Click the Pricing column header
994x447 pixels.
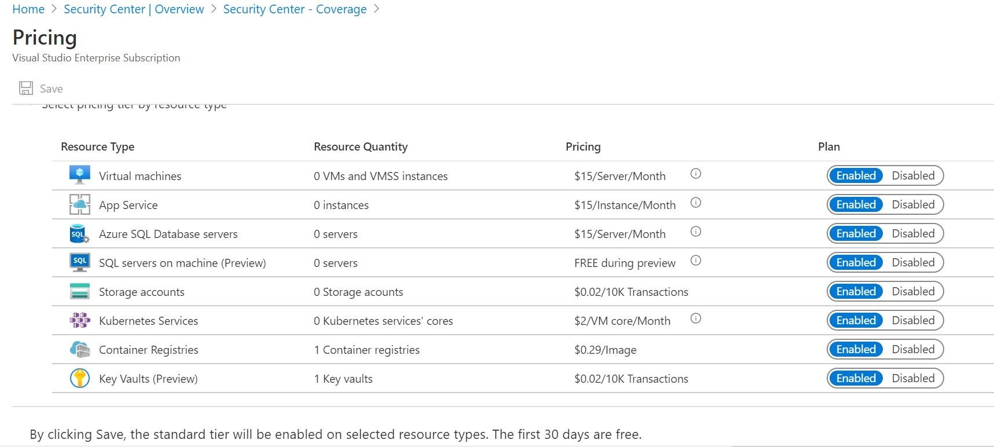point(583,146)
